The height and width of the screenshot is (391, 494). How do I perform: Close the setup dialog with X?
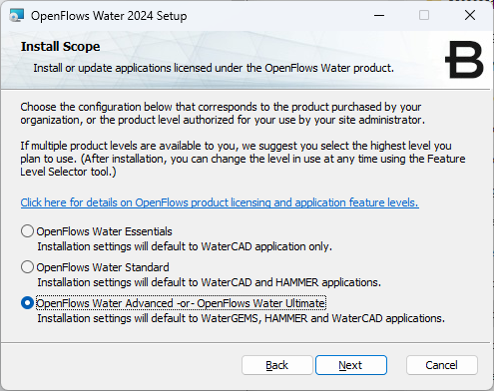coord(470,15)
